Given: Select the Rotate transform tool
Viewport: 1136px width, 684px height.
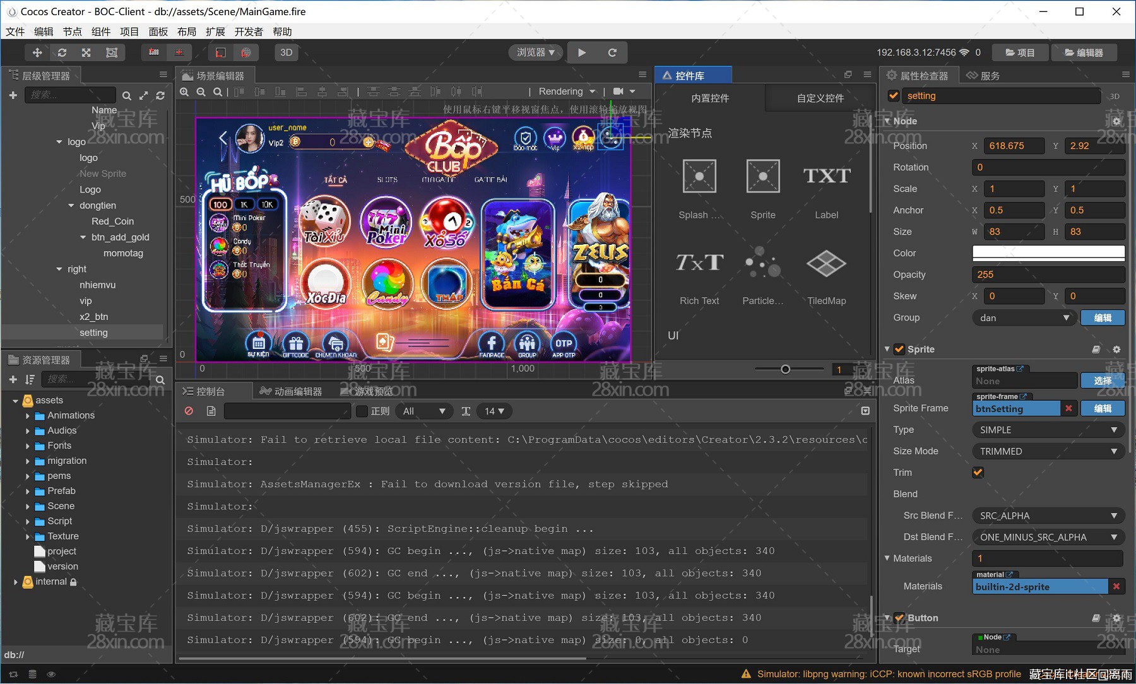Looking at the screenshot, I should point(62,52).
